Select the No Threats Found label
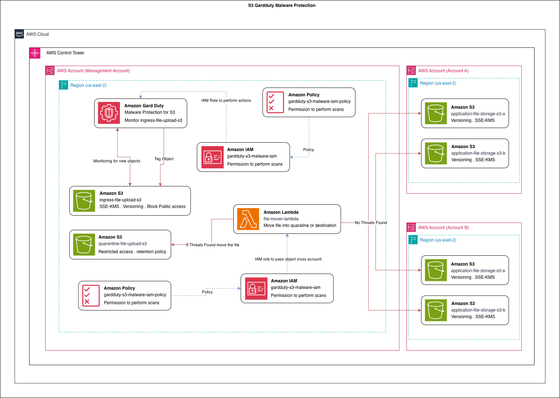Viewport: 560px width, 398px height. 371,223
